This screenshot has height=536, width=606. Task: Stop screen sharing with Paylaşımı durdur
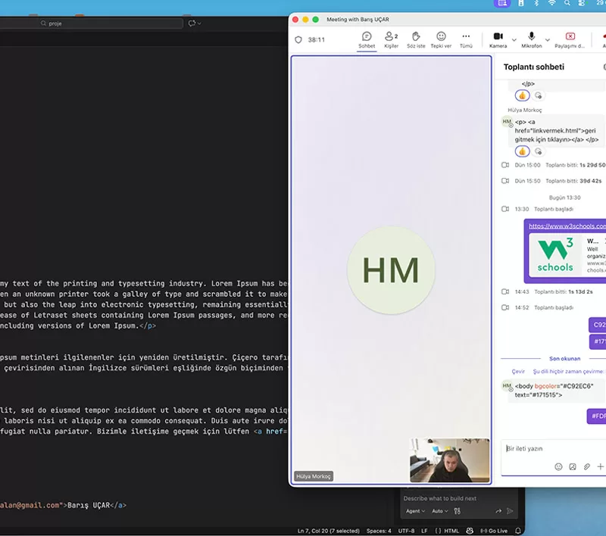[570, 40]
